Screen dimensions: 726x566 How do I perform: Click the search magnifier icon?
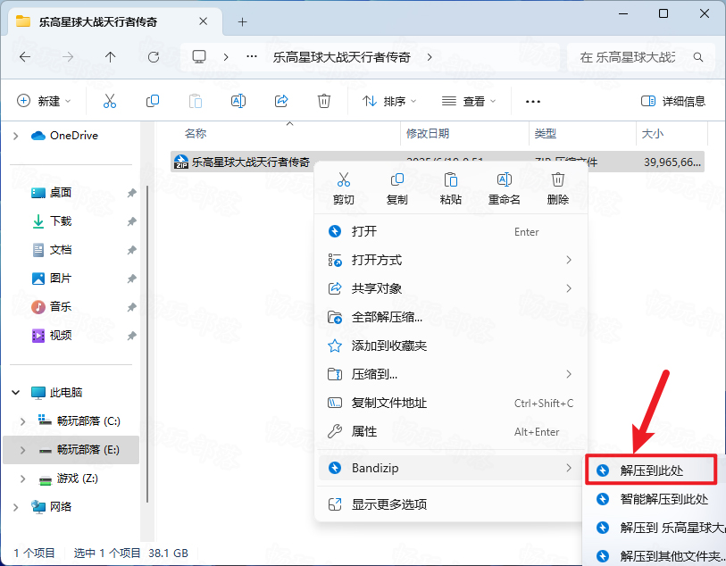698,57
